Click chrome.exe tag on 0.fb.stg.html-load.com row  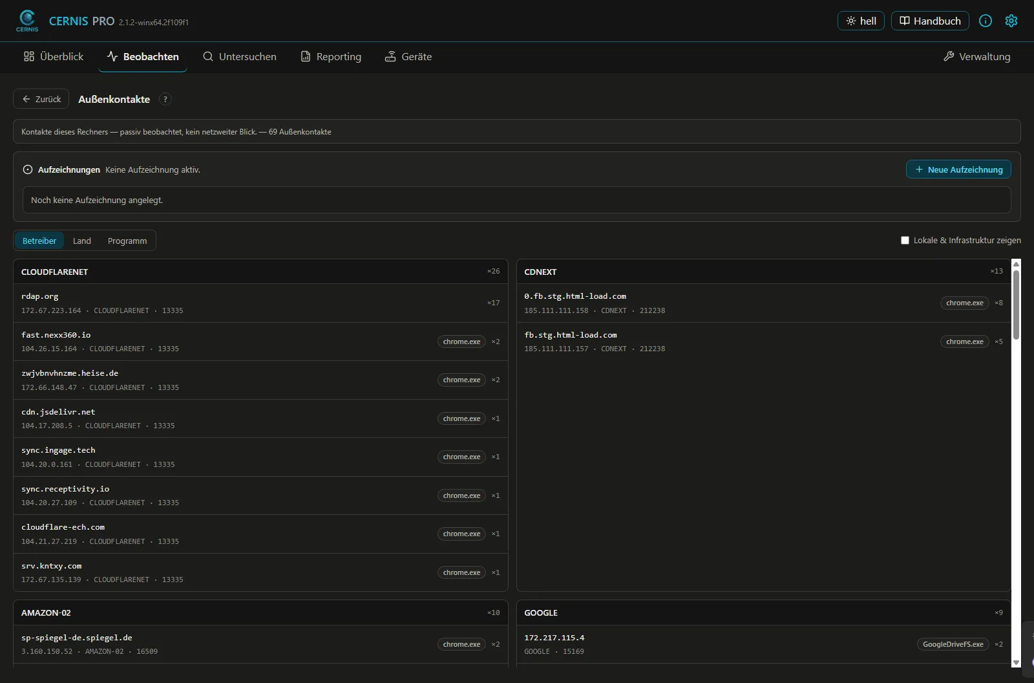coord(965,303)
